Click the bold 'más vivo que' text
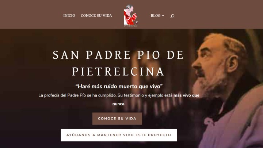Viewport: 263px width, 148px height. click(x=186, y=95)
